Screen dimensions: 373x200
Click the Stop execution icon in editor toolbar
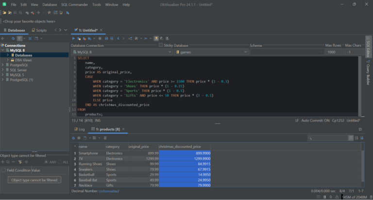100,38
